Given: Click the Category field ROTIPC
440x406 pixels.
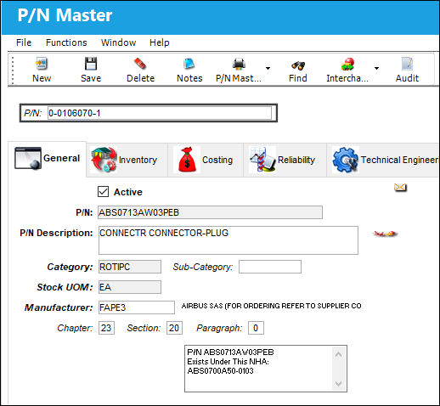Looking at the screenshot, I should tap(130, 267).
